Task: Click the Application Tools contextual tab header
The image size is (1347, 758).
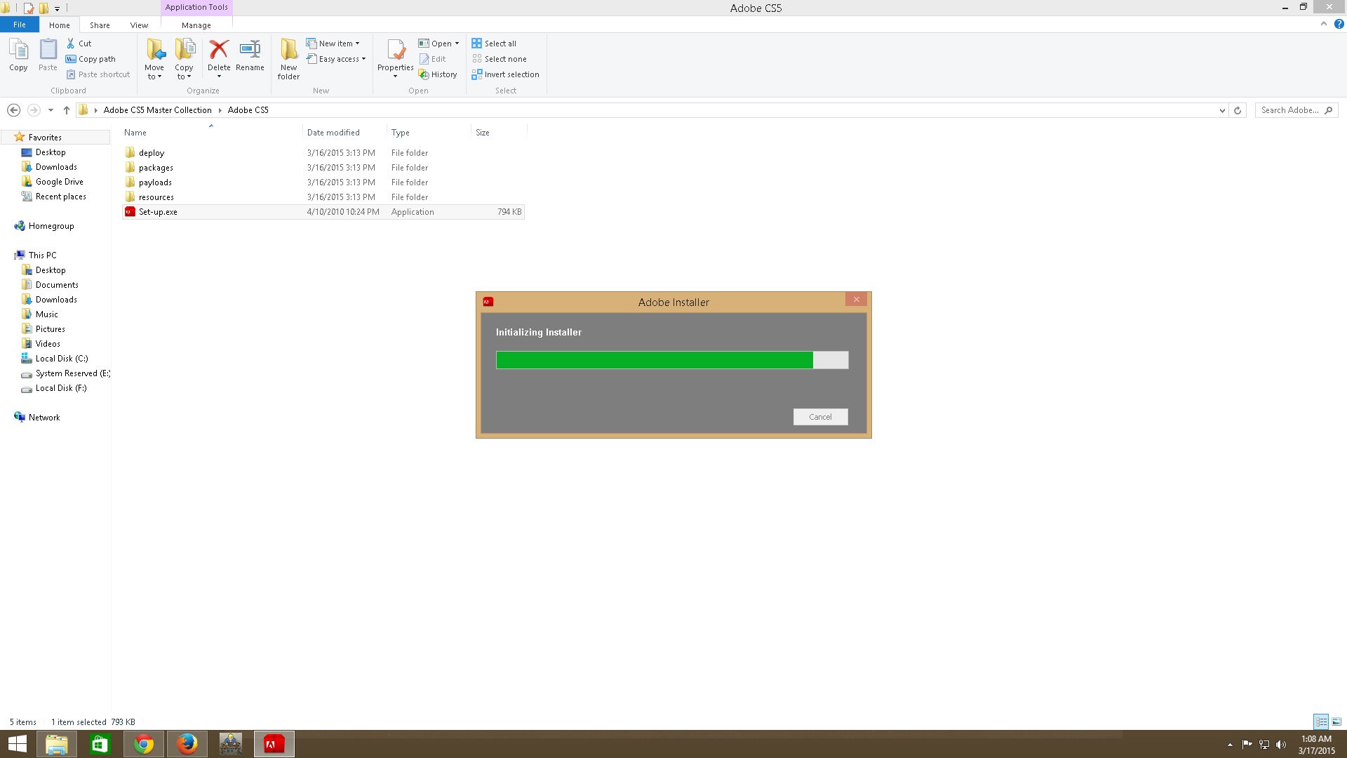Action: tap(196, 7)
